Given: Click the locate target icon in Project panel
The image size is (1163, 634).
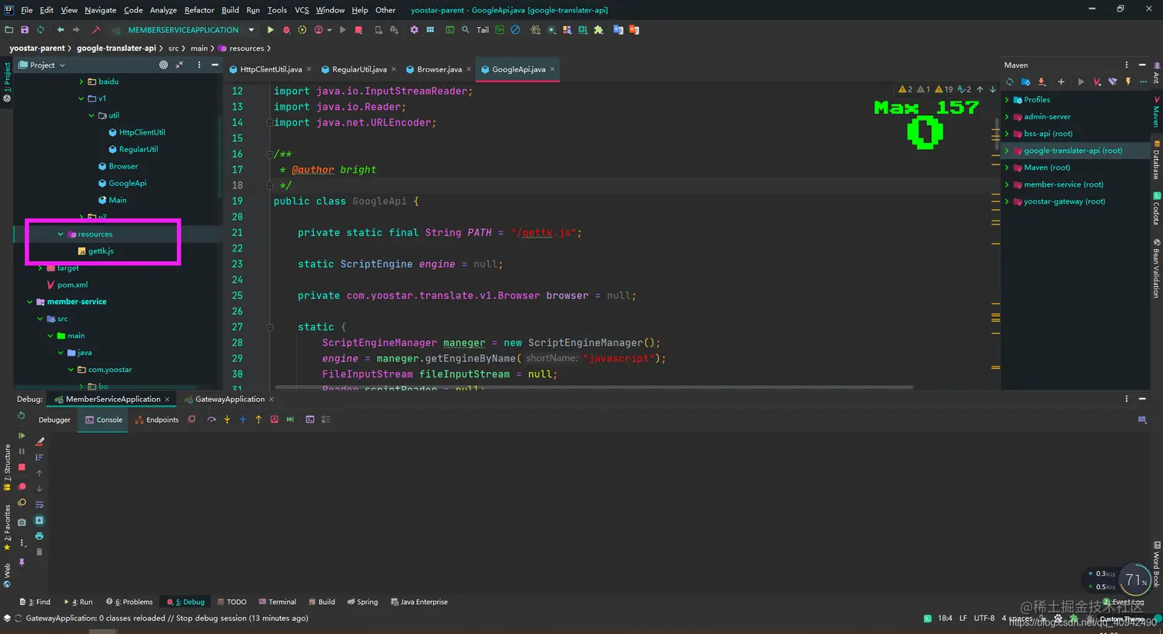Looking at the screenshot, I should [163, 65].
